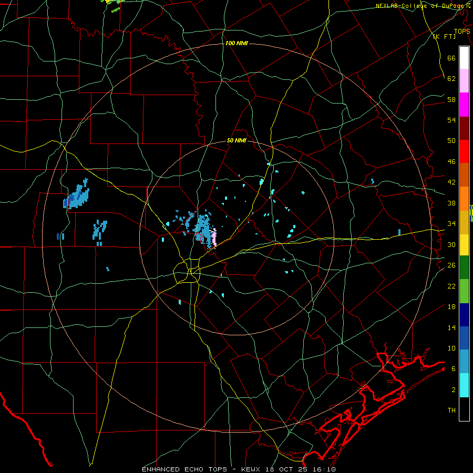Click the black TH threshold legend block
This screenshot has height=473, width=473.
[464, 409]
